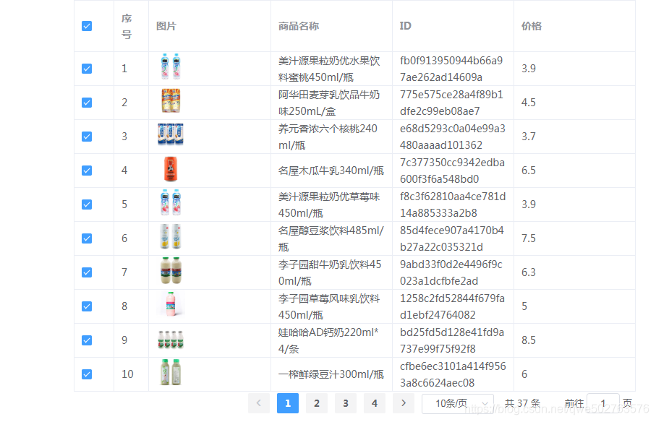Open product image of 李子园草莓风味乳饮料
This screenshot has height=422, width=656.
pyautogui.click(x=171, y=304)
